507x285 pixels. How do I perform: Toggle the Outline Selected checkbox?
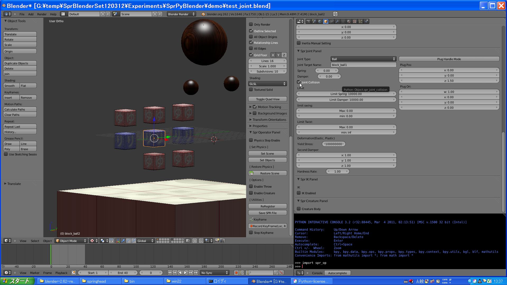click(x=251, y=31)
